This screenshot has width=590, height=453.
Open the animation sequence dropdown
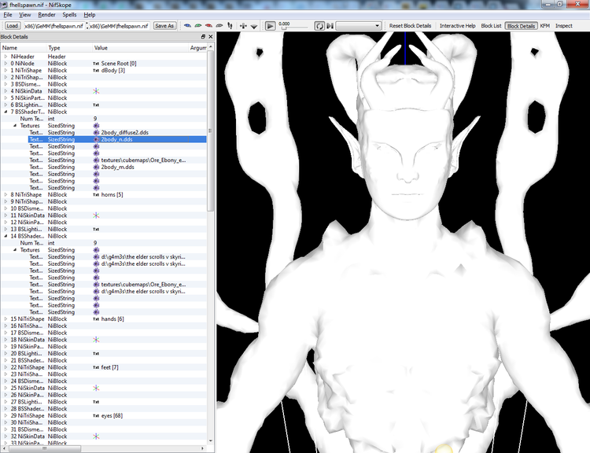coord(358,26)
